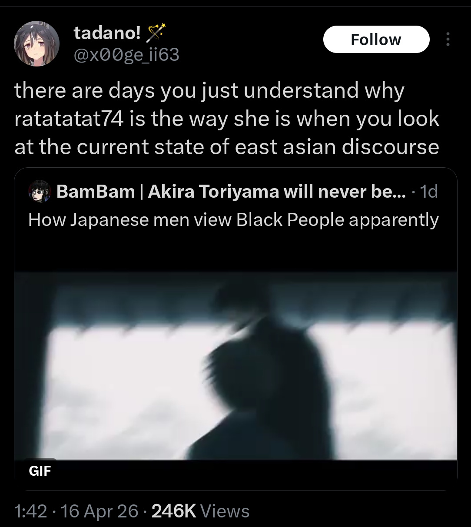Click the phrase east asian discourse
Screen dimensions: 471x527
point(337,147)
